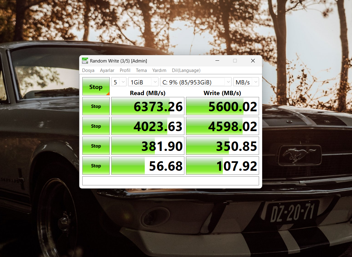Open the Ayarlar menu

click(107, 70)
